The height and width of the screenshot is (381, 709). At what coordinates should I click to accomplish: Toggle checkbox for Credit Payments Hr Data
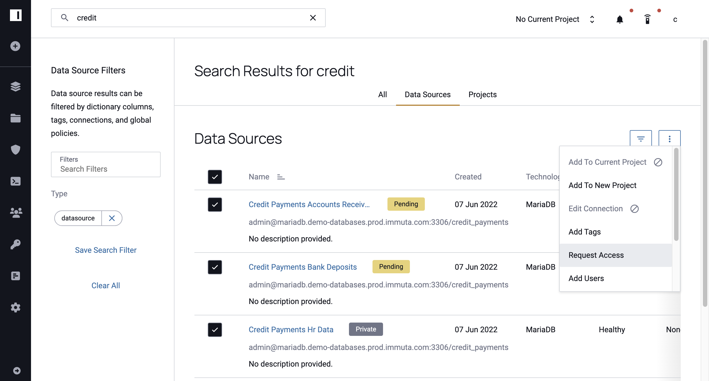pos(215,329)
